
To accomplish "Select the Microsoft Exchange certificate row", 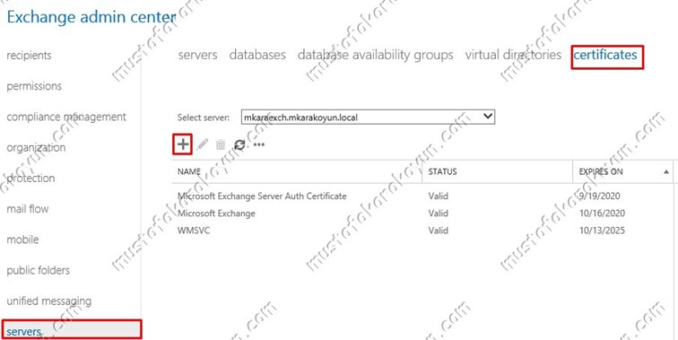I will 422,214.
